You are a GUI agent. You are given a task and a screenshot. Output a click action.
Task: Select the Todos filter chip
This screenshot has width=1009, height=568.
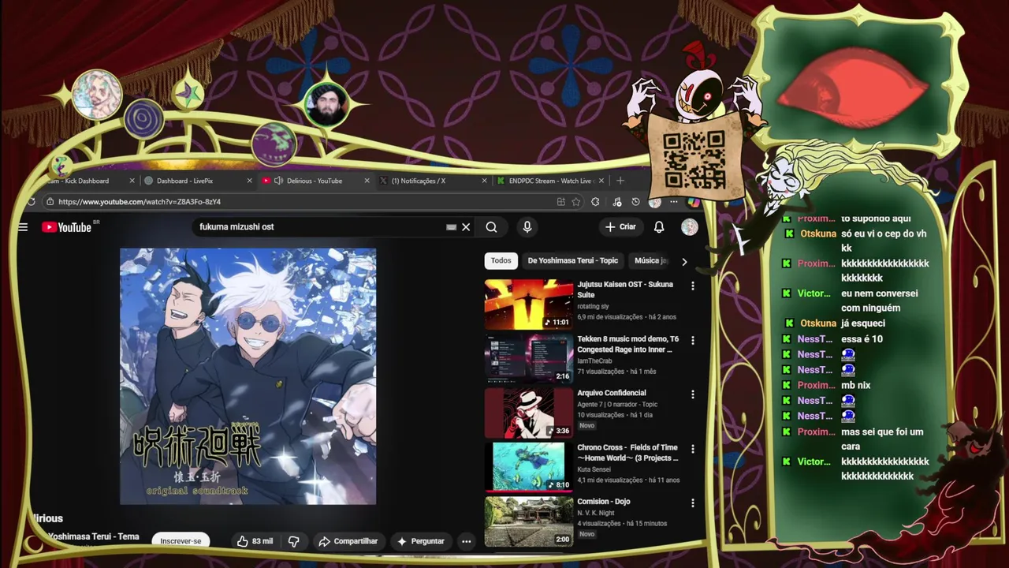click(501, 260)
